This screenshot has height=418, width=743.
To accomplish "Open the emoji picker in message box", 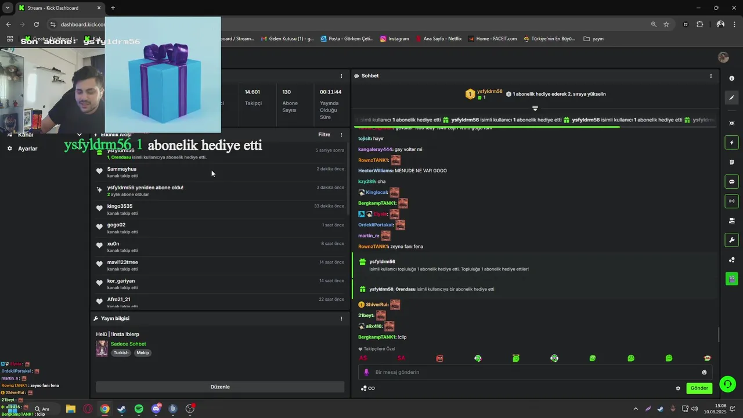I will tap(704, 372).
